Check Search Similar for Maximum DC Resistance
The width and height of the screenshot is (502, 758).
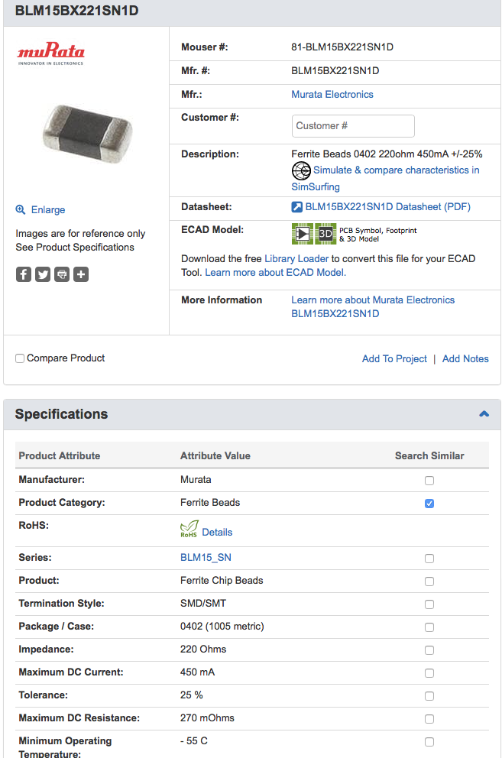429,719
